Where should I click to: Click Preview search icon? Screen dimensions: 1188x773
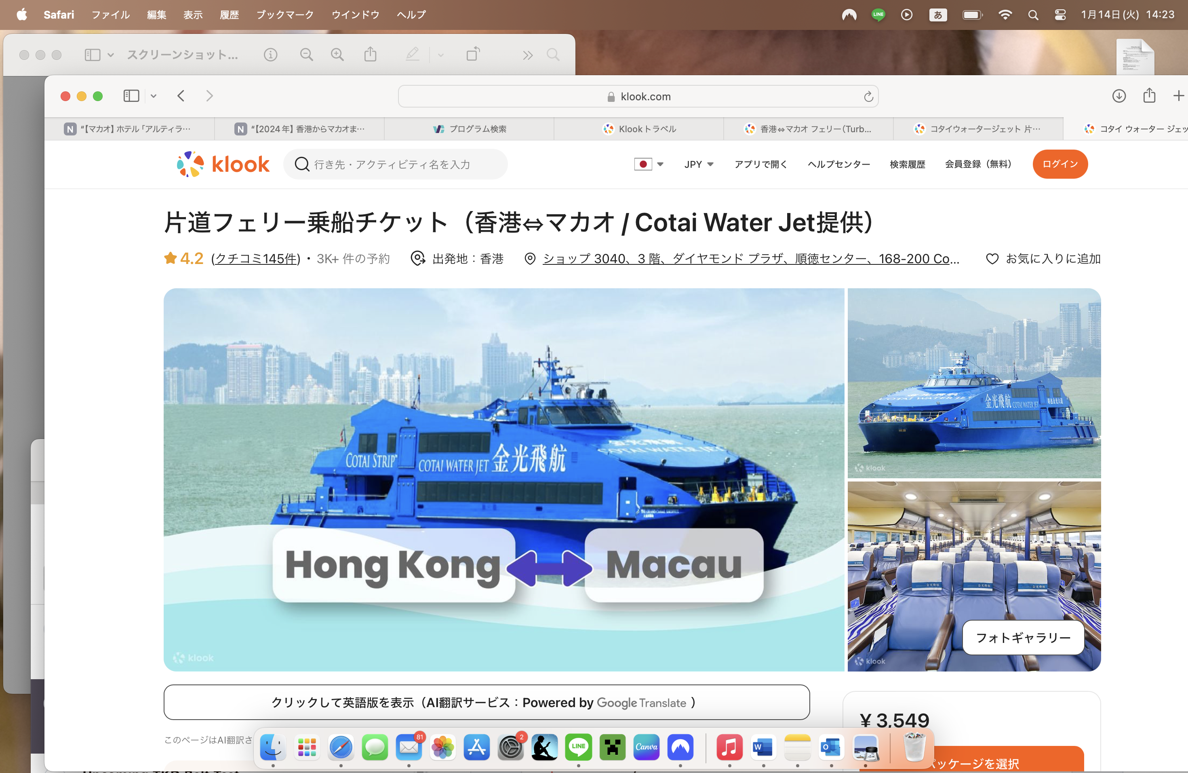(x=553, y=55)
